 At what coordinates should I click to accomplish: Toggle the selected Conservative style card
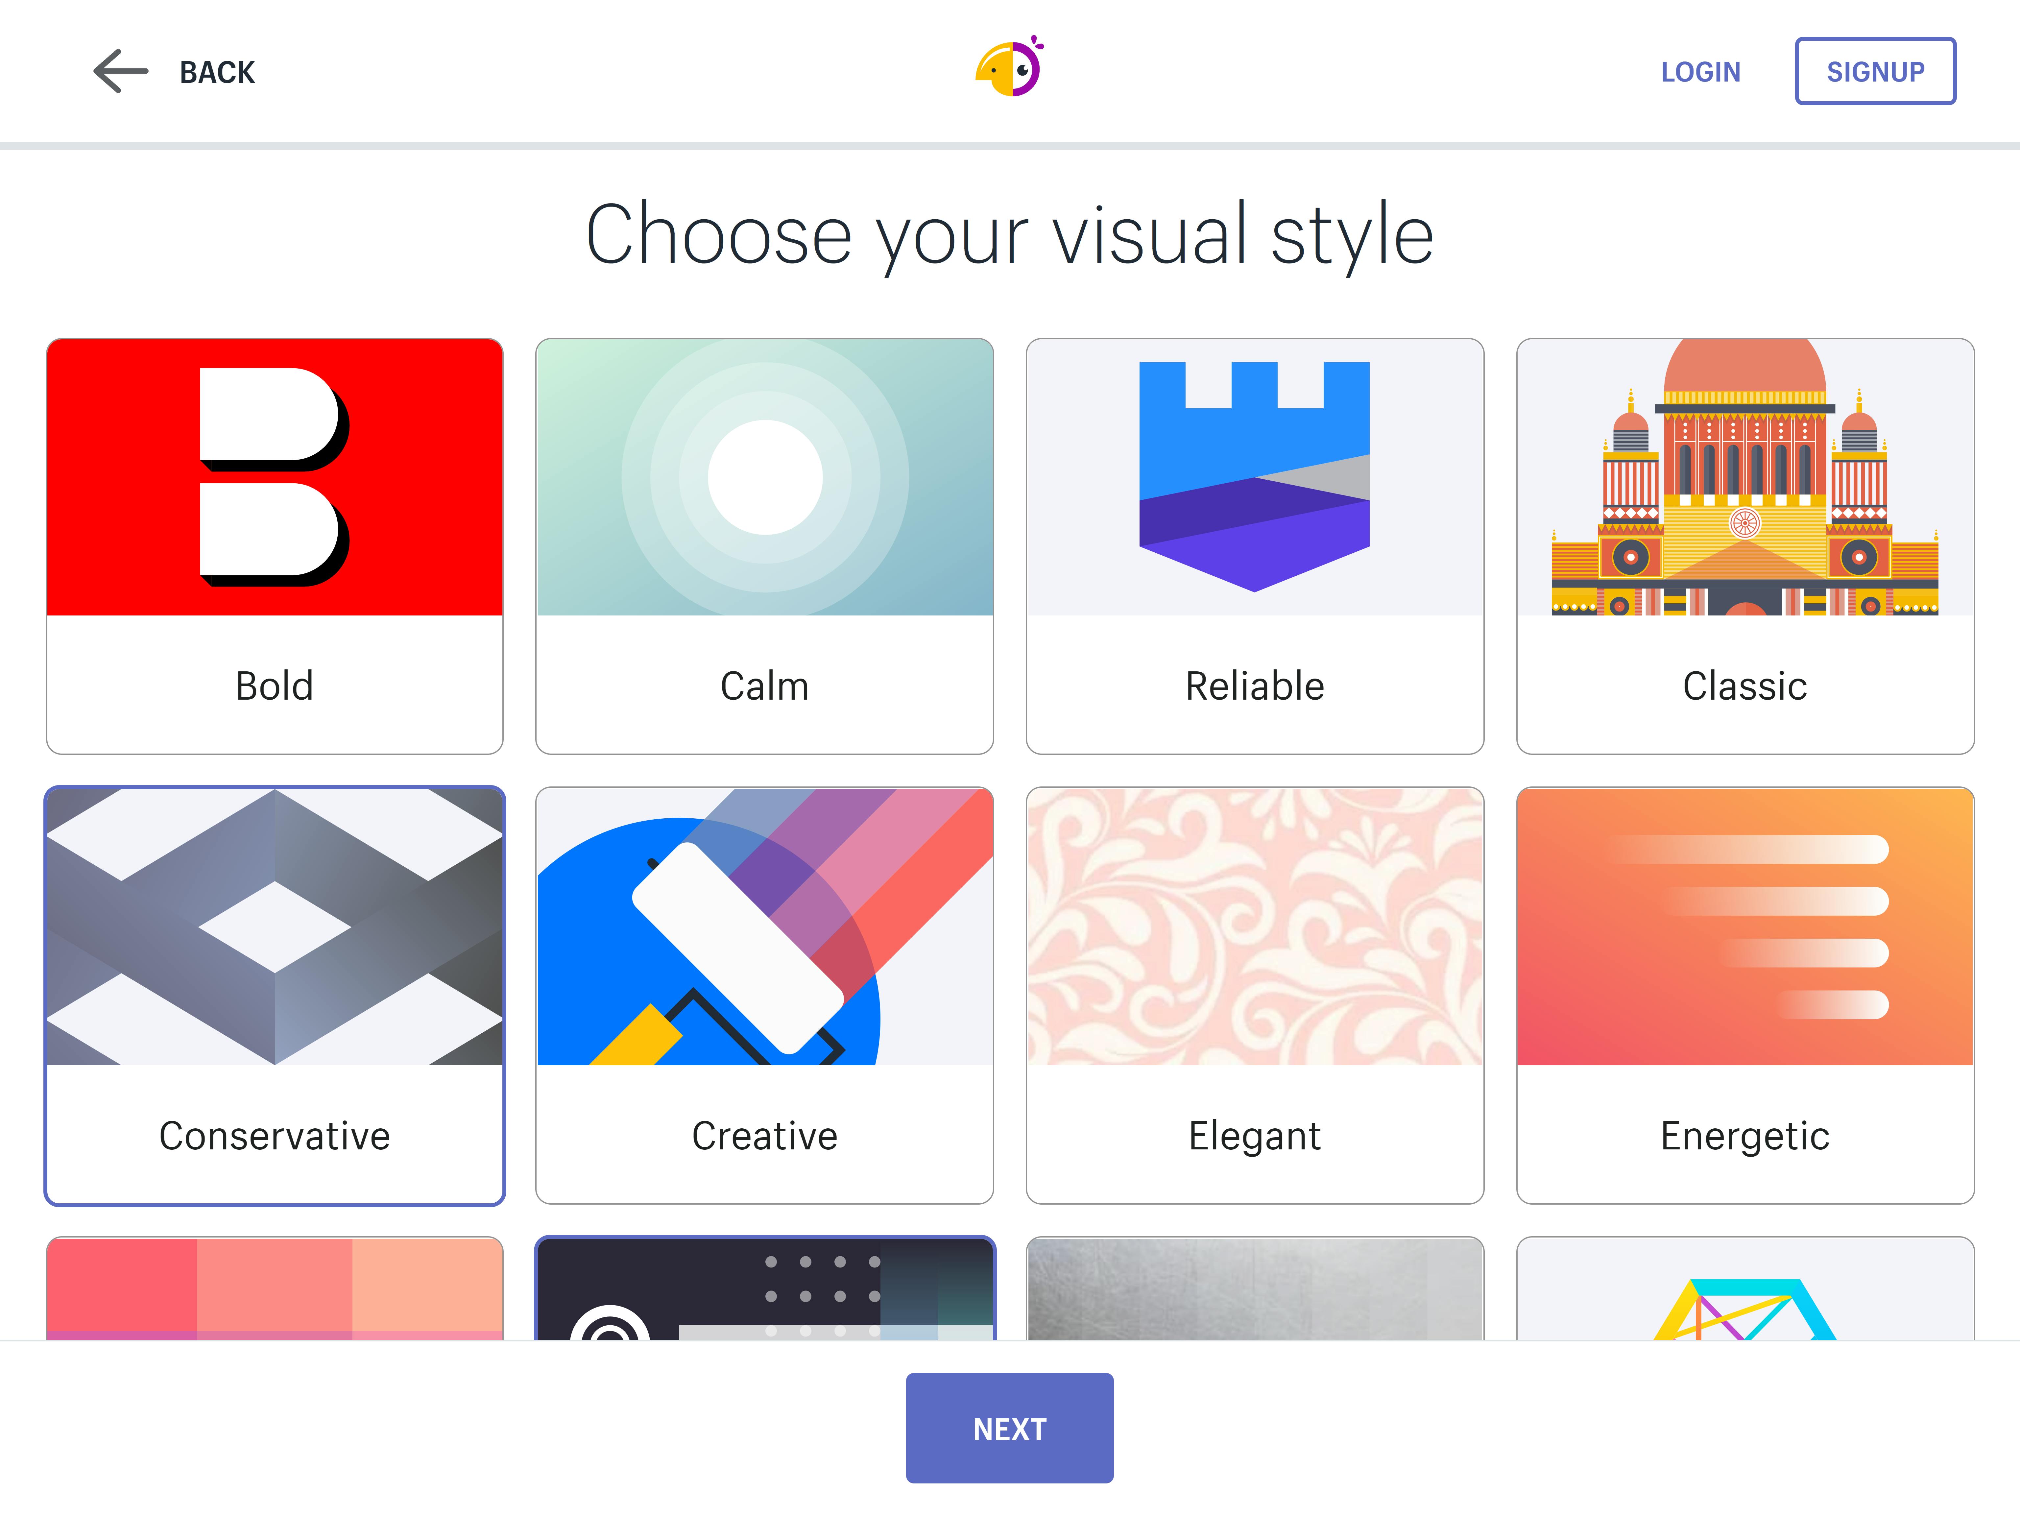coord(274,996)
